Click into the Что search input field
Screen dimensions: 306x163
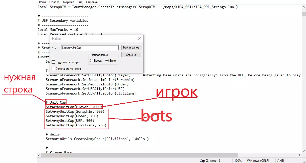(x=90, y=48)
